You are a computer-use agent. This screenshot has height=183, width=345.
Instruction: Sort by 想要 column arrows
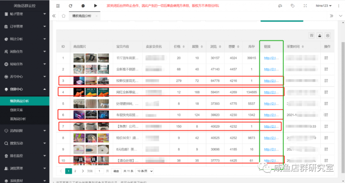point(238,46)
